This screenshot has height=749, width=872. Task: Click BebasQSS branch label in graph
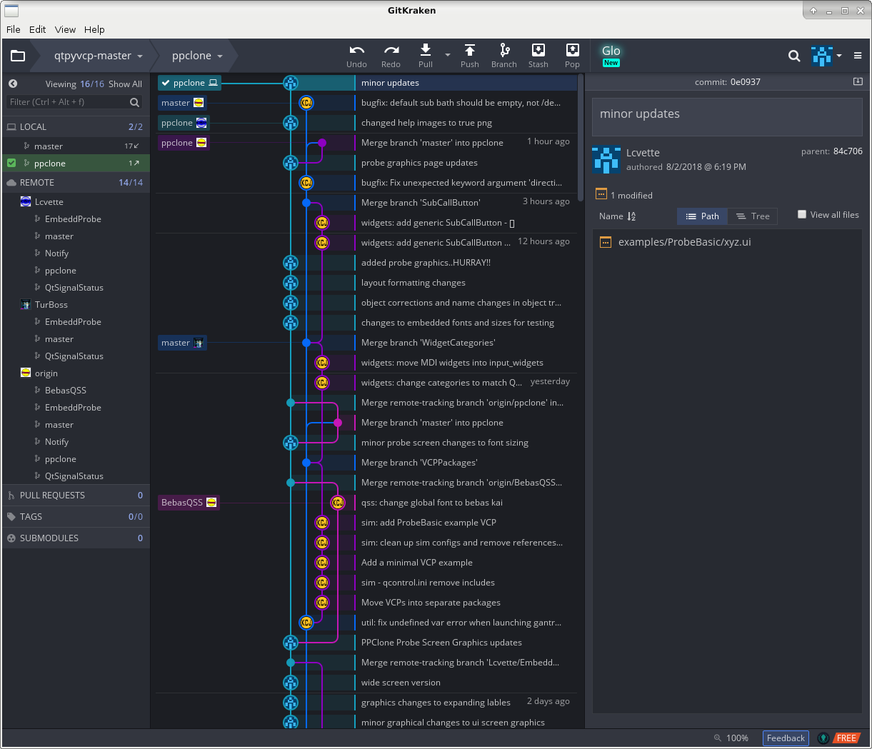pyautogui.click(x=189, y=503)
